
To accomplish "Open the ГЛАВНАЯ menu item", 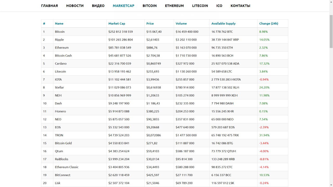I will [x=49, y=6].
